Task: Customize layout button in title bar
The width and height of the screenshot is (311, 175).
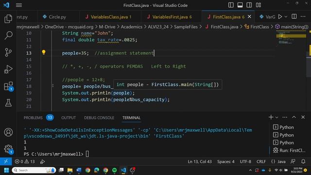Action: coord(259,5)
